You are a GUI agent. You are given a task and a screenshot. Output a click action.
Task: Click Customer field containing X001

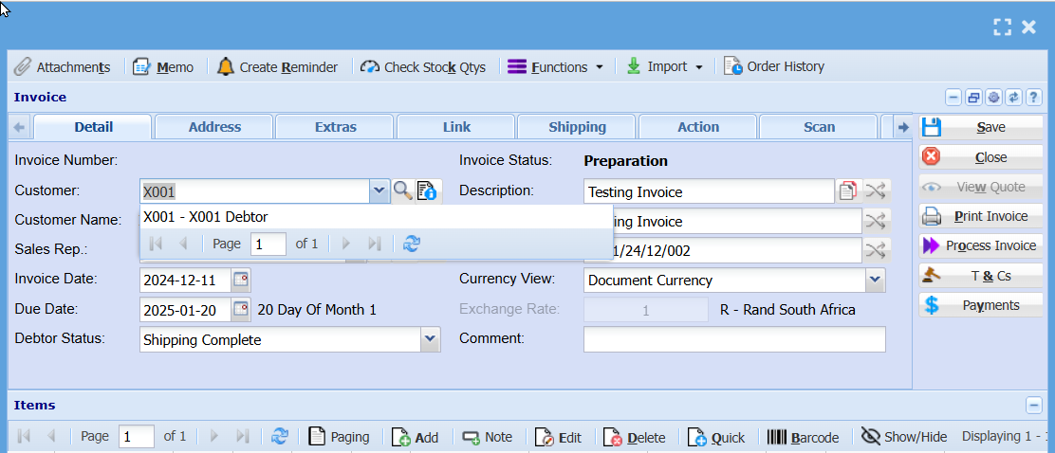[x=255, y=191]
